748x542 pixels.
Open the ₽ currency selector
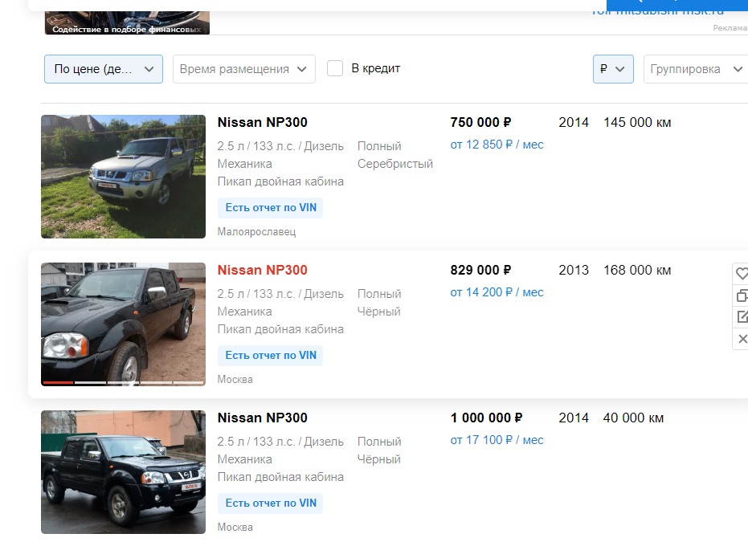tap(612, 69)
